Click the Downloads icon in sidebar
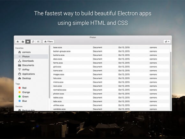 19,61
